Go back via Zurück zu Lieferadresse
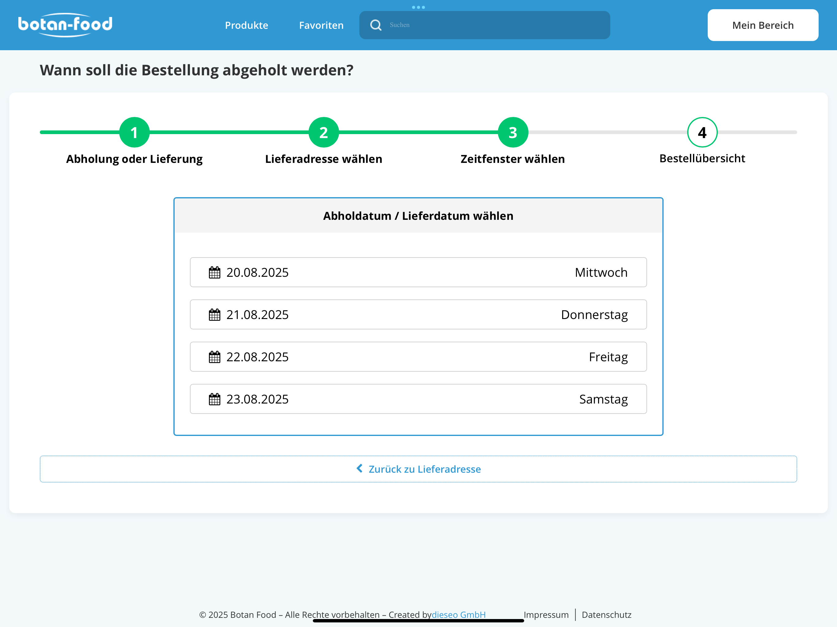The image size is (837, 627). tap(418, 469)
